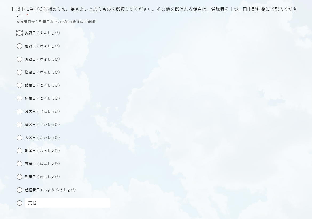Choose 劇暑日 (げきしょび) as your answer
Viewport: 312px width, 219px height.
(19, 46)
